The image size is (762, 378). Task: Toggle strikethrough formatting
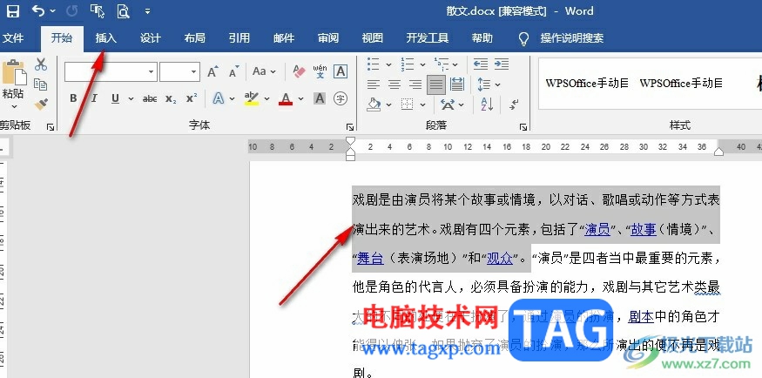tap(150, 98)
